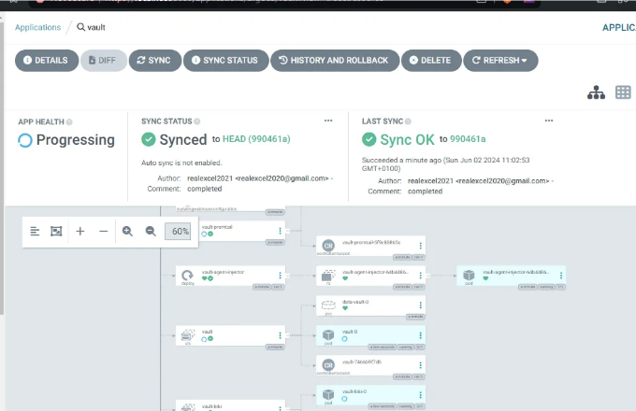Click the Progressing app health spinner icon
Screen dimensions: 636x411
(x=24, y=140)
